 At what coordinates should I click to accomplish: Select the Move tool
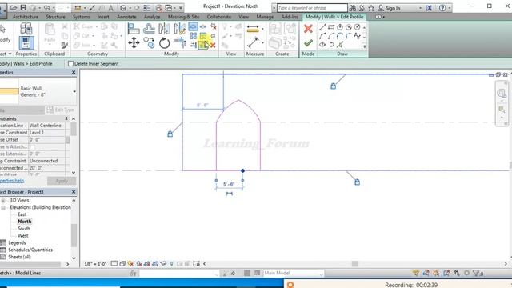coord(134,42)
